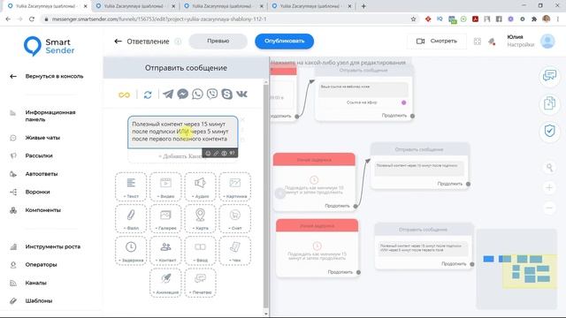Click the canvas minimap thumbnail

pyautogui.click(x=516, y=269)
